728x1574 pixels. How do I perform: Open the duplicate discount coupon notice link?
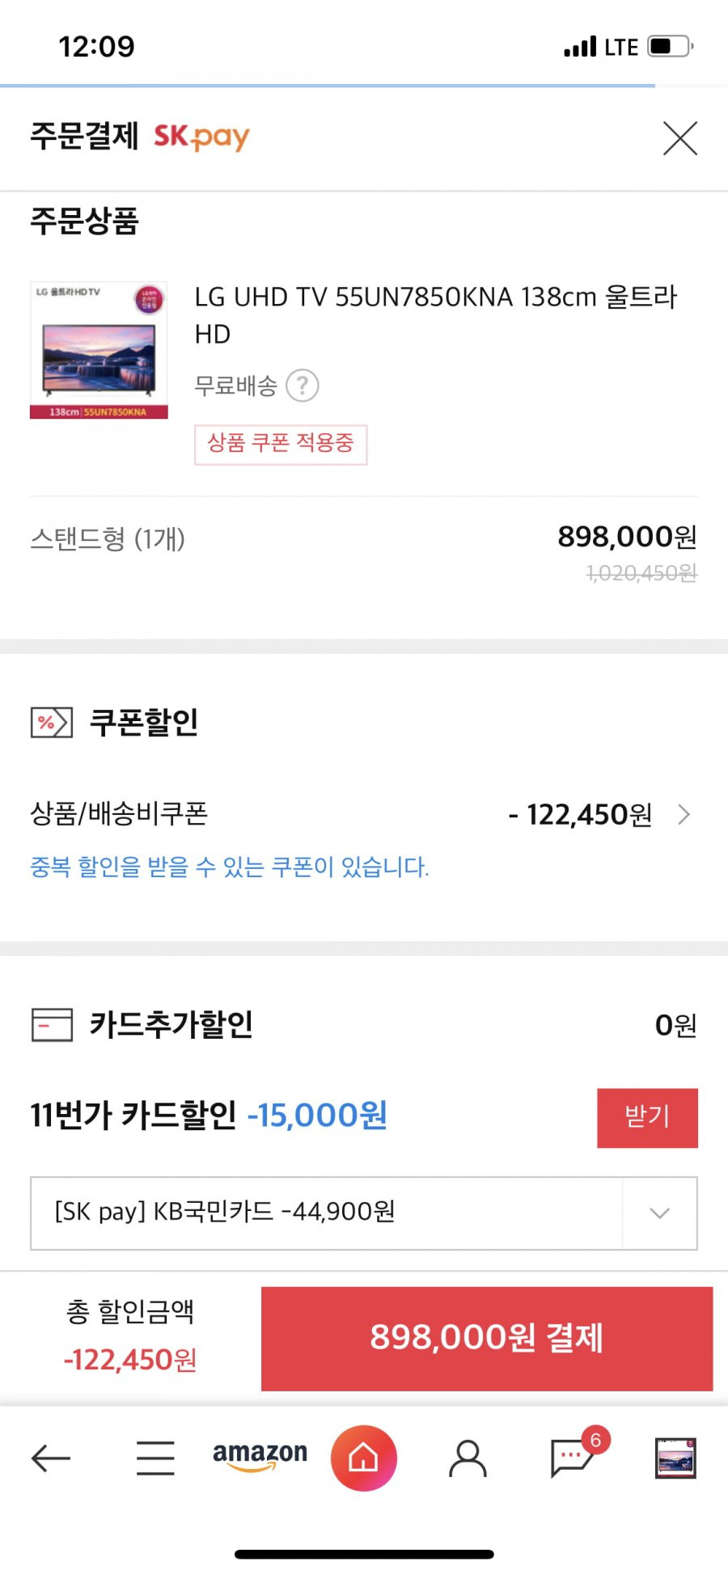pyautogui.click(x=230, y=867)
